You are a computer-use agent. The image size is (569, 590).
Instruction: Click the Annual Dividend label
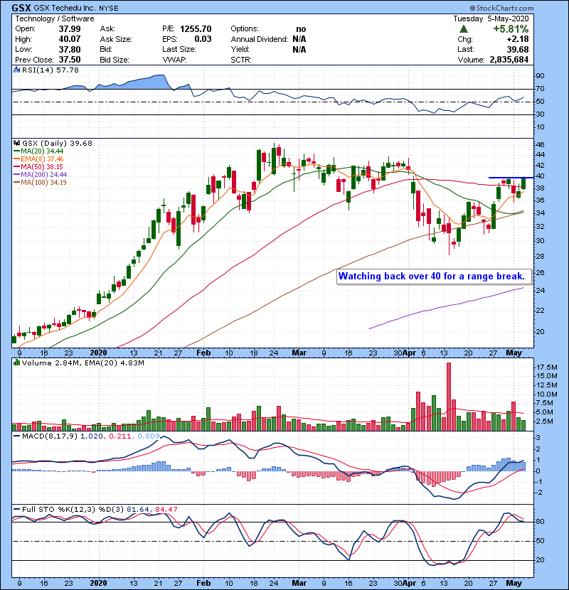point(259,39)
